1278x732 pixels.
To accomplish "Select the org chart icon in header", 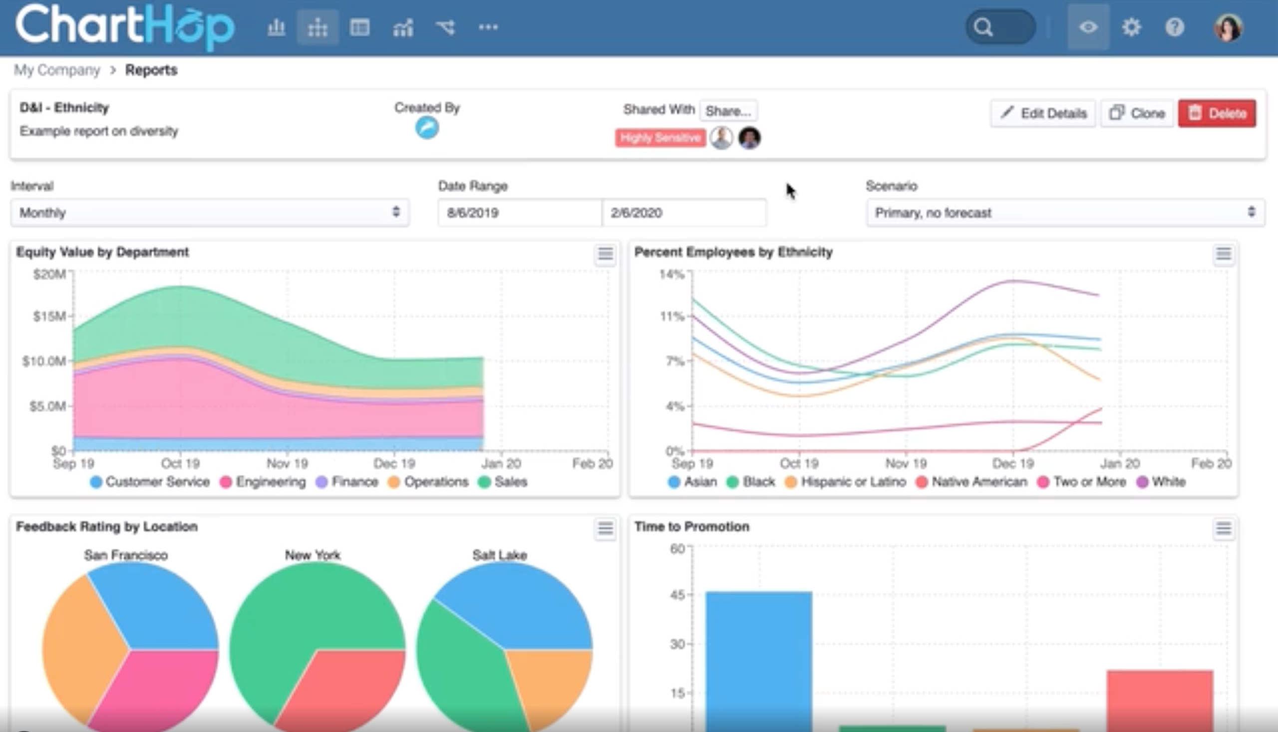I will coord(318,27).
